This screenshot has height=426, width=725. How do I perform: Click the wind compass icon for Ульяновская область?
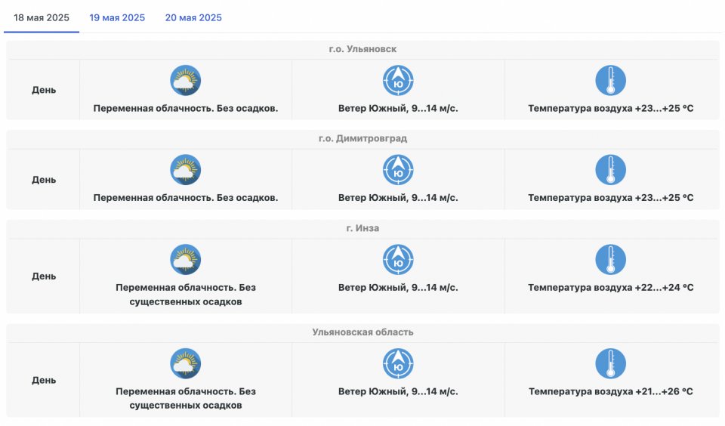pos(398,364)
